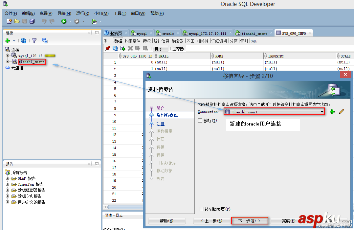This screenshot has width=354, height=230.
Task: Expand the 数据字典报告 folder
Action: click(8, 196)
